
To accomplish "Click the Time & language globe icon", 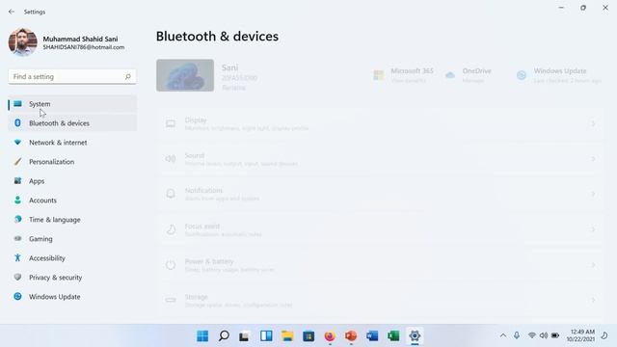I will click(17, 220).
